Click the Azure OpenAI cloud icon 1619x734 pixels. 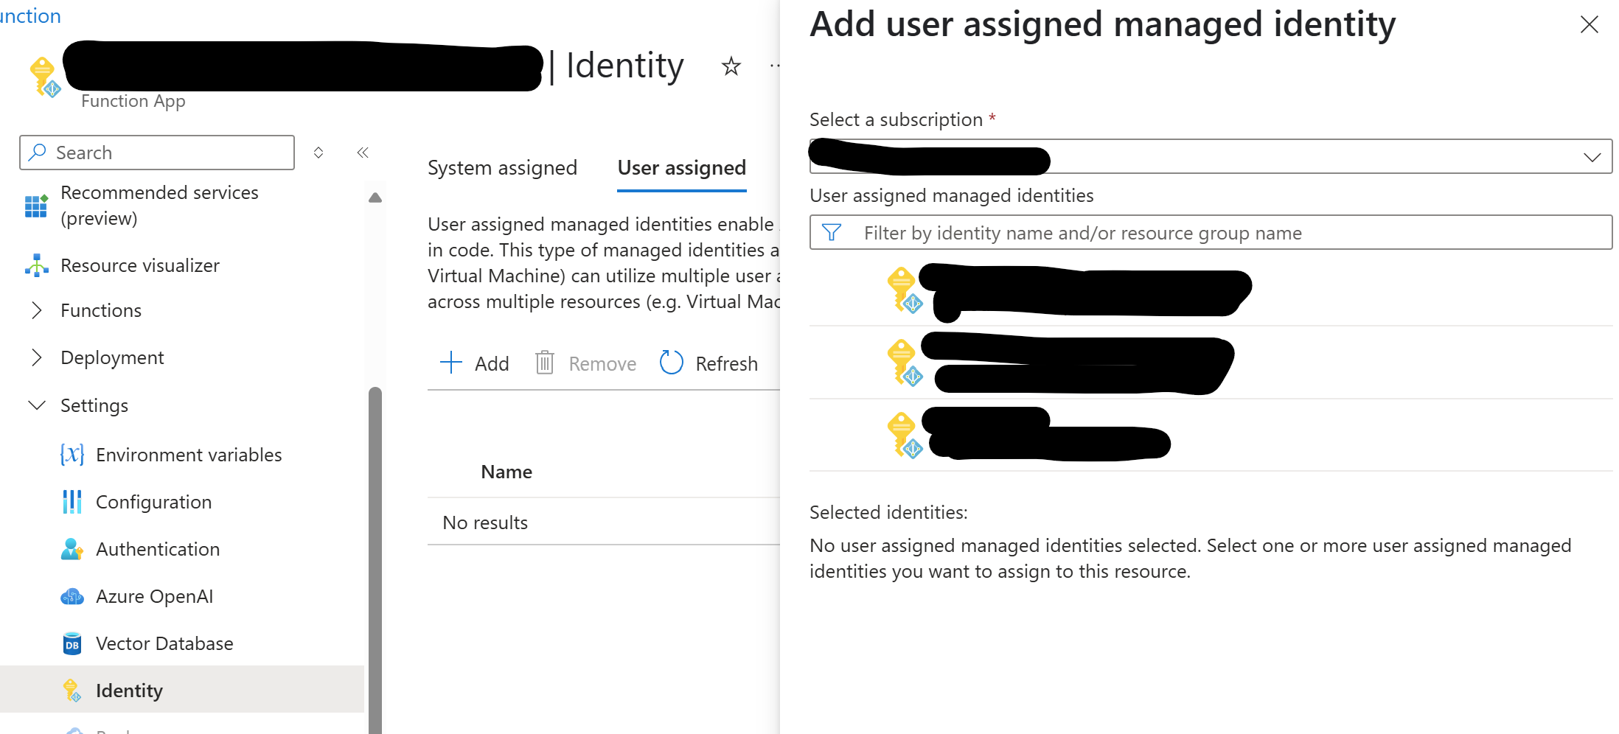click(x=72, y=596)
